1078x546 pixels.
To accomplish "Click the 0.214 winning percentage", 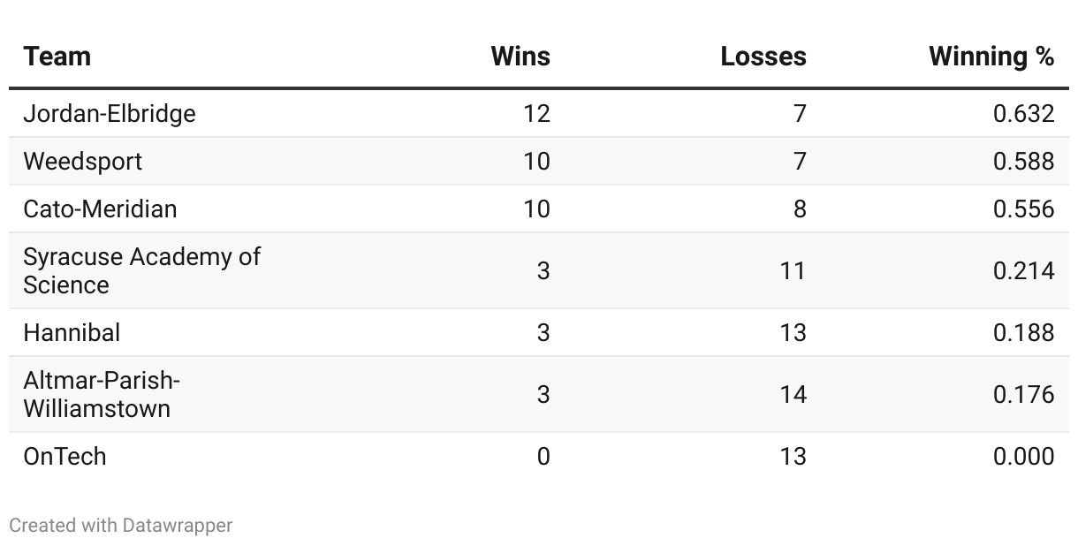I will coord(1024,270).
